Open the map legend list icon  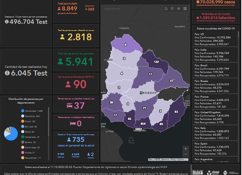172,8
